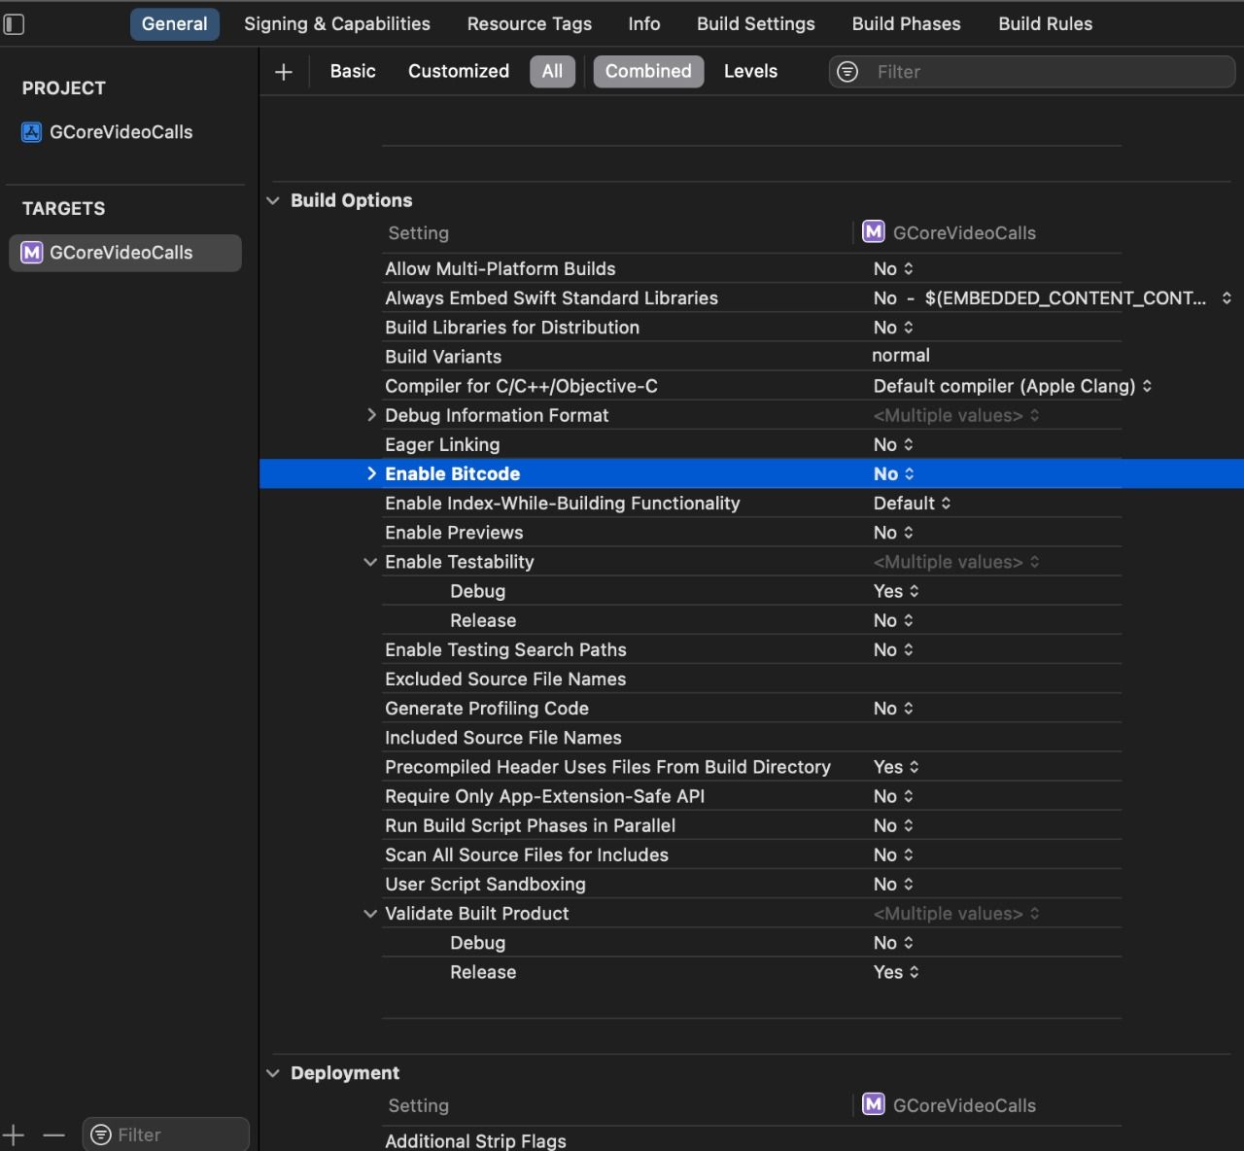
Task: Open Enable Testability Release No dropdown
Action: (893, 620)
